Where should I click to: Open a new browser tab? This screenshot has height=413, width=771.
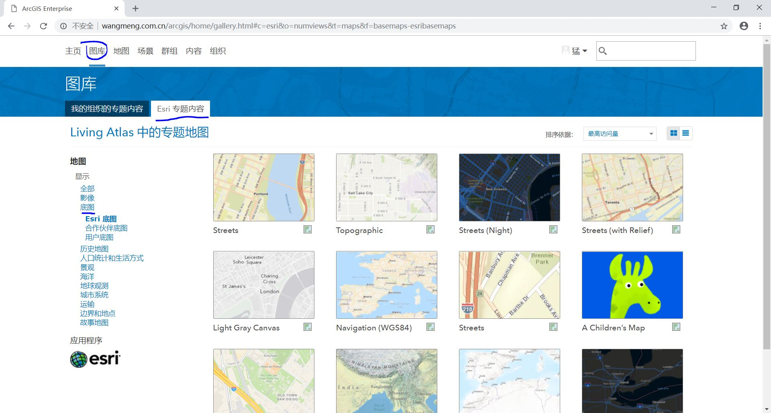[x=135, y=8]
